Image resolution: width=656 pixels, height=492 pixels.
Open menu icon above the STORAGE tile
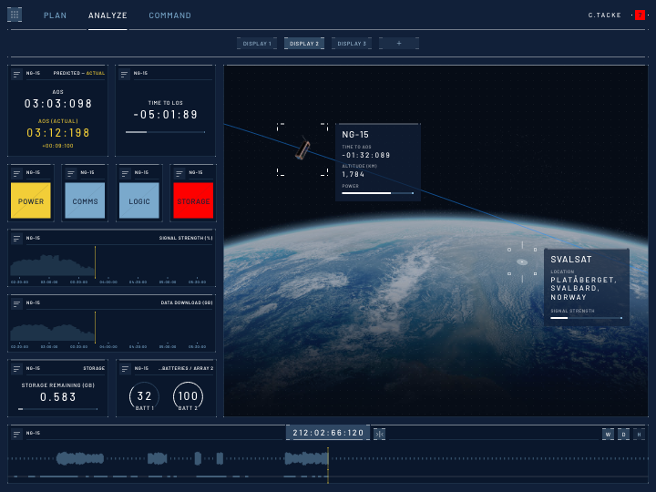179,173
